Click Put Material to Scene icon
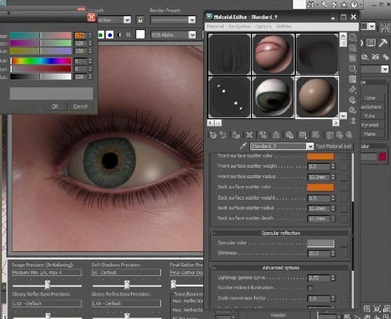The height and width of the screenshot is (319, 391). pos(223,135)
